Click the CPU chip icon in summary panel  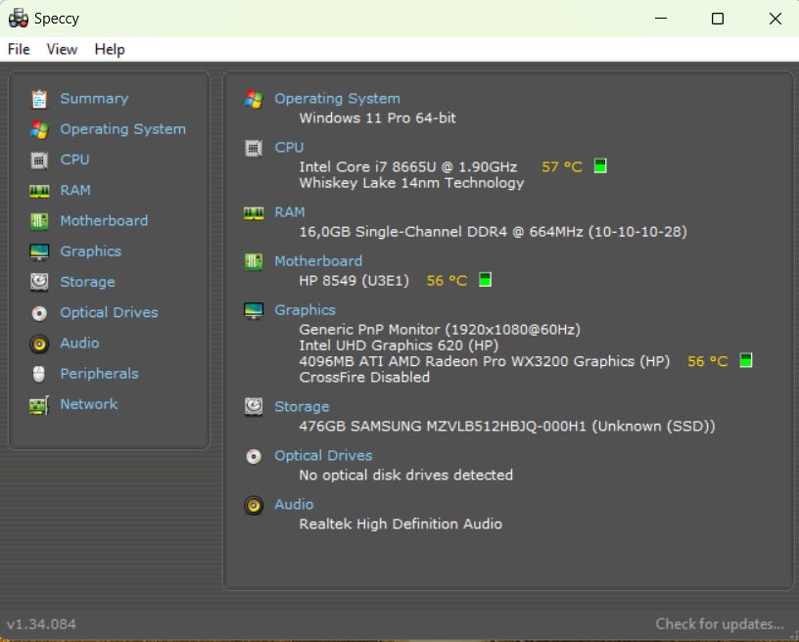[x=254, y=148]
